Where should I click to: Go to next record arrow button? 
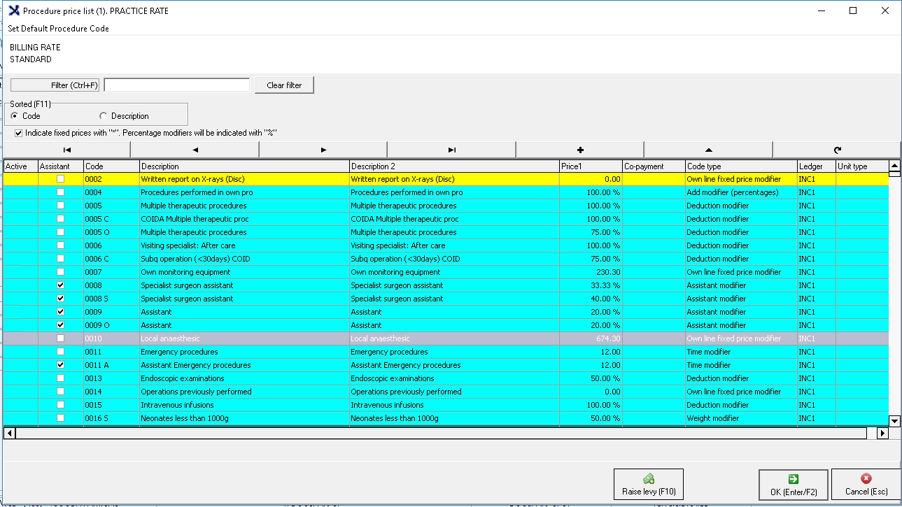point(323,150)
